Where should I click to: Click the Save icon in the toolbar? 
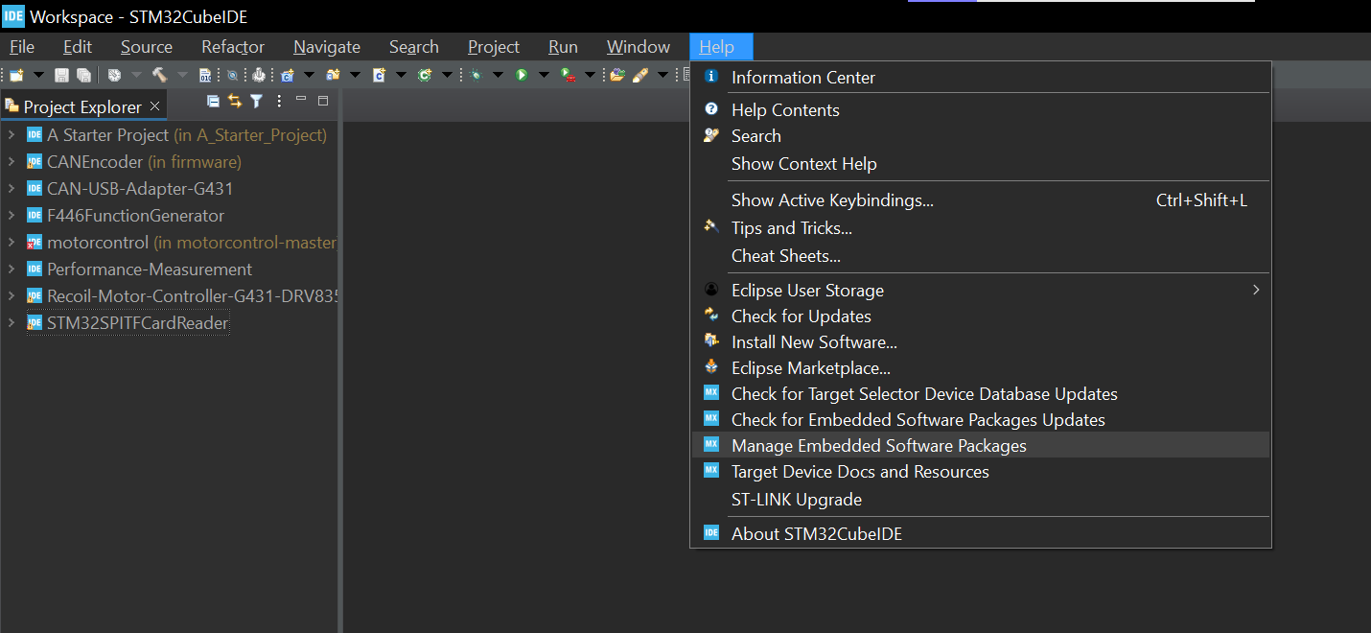tap(61, 75)
